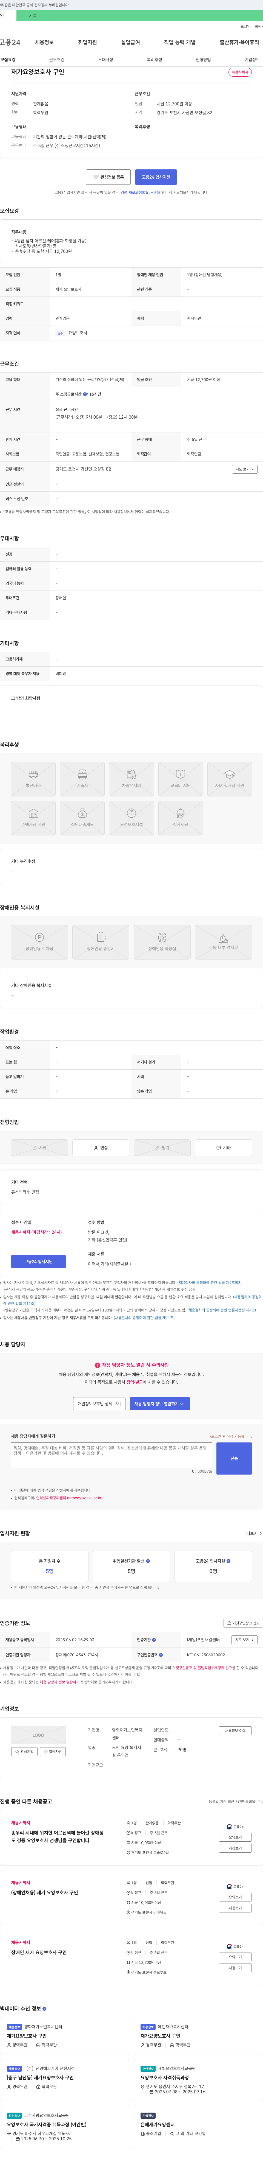Switch to the 전형방법 tab
The height and width of the screenshot is (2173, 263).
(x=203, y=60)
